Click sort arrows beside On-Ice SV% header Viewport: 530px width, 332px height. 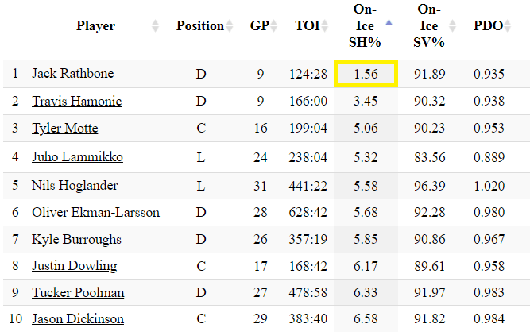click(x=453, y=26)
